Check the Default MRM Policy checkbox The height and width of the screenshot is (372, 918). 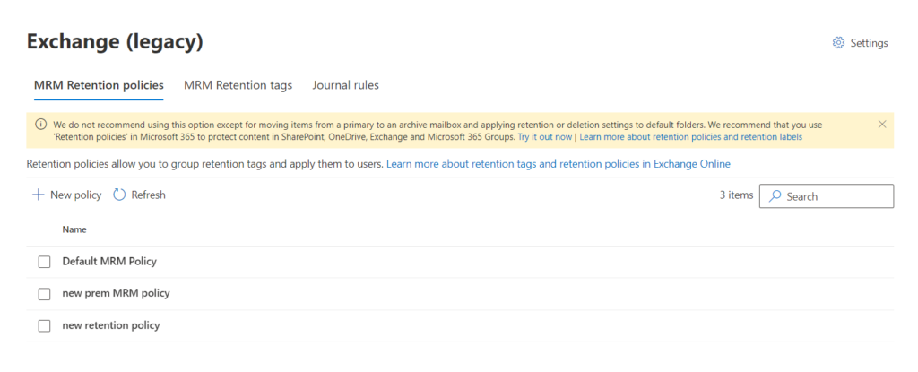click(45, 262)
